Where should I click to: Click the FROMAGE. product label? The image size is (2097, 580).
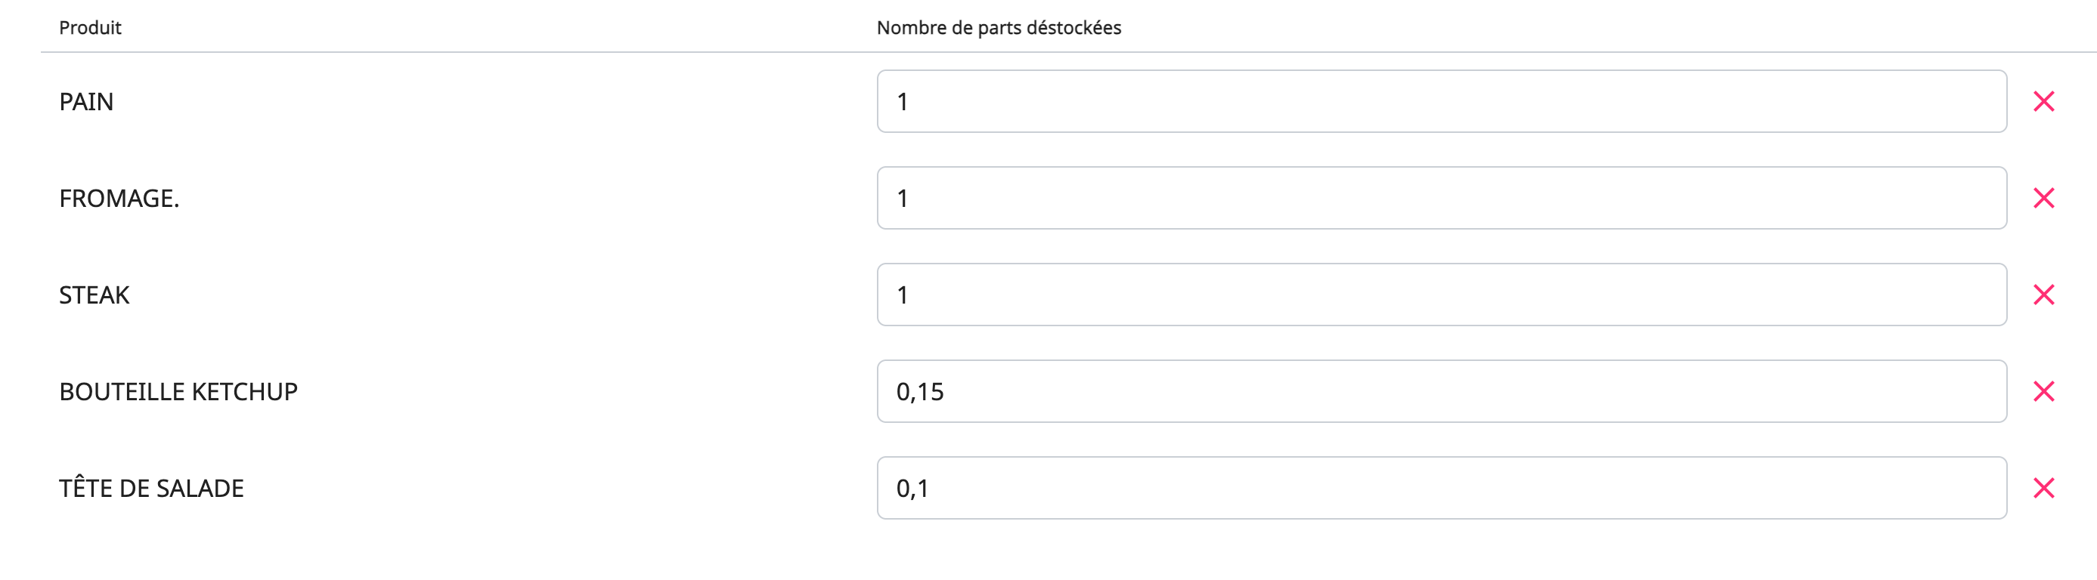[119, 199]
